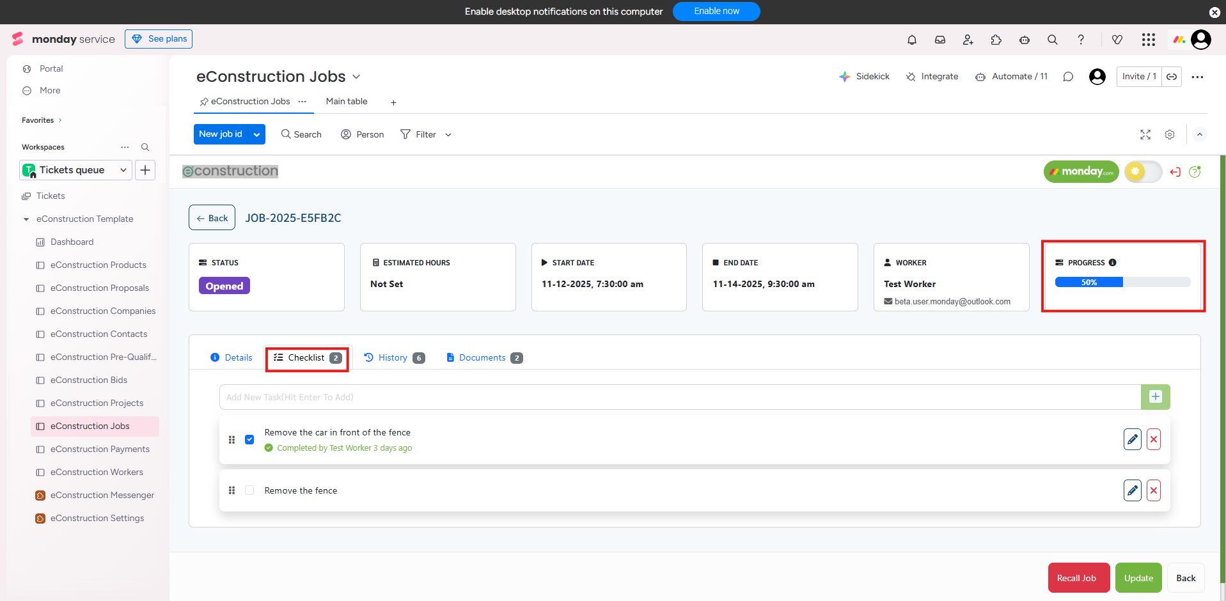Click the green plus add task icon
Screen dimensions: 1226x601
pos(1155,397)
